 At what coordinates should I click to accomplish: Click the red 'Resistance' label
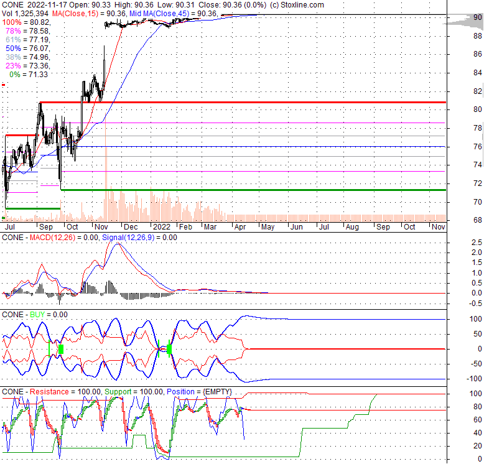[x=49, y=392]
